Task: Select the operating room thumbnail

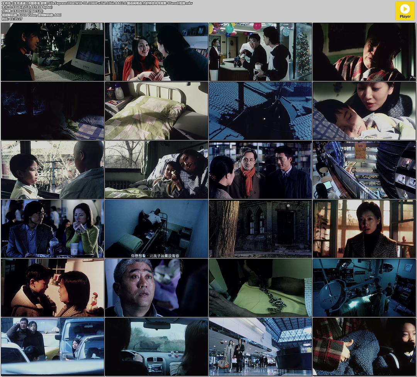Action: coord(364,287)
